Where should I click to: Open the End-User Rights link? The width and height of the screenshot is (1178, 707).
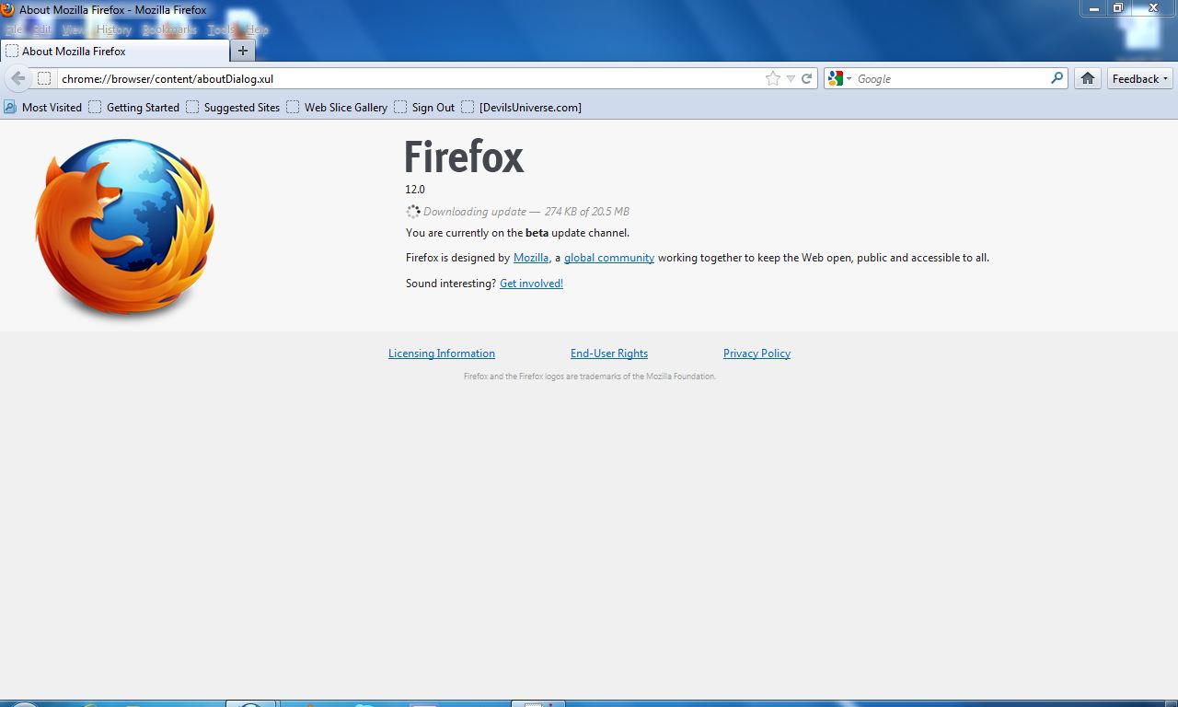tap(609, 353)
